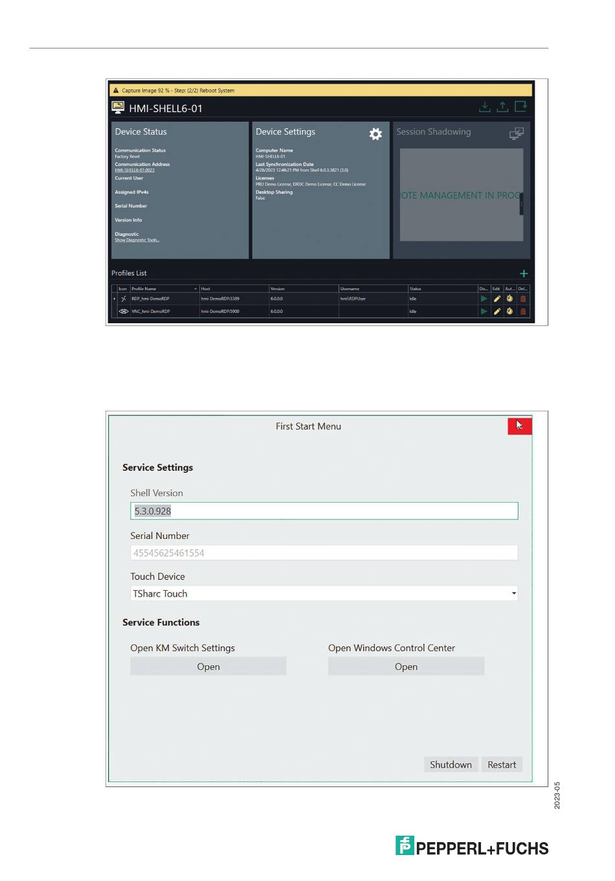Edit the RDP_hmi-DemoRDP profile with pencil icon
615x881 pixels.
[x=497, y=299]
